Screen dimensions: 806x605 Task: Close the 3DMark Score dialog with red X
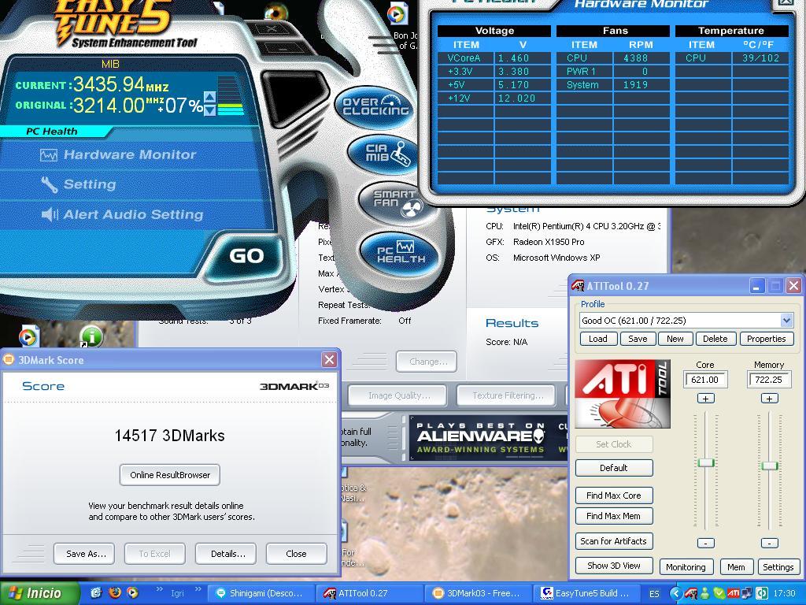point(329,360)
